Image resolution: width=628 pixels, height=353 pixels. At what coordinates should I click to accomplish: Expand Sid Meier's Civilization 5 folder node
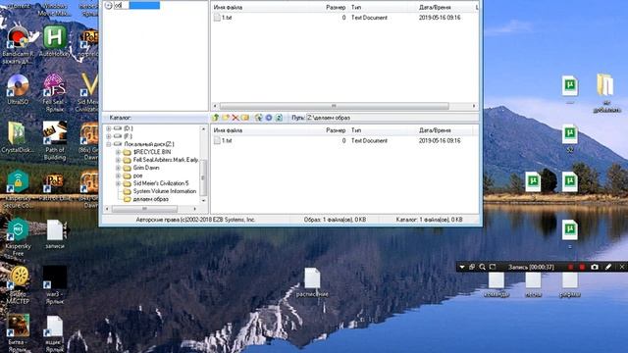pyautogui.click(x=118, y=183)
